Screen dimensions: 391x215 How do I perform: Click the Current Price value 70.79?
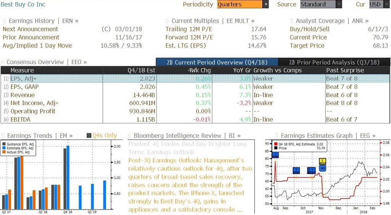tap(381, 37)
